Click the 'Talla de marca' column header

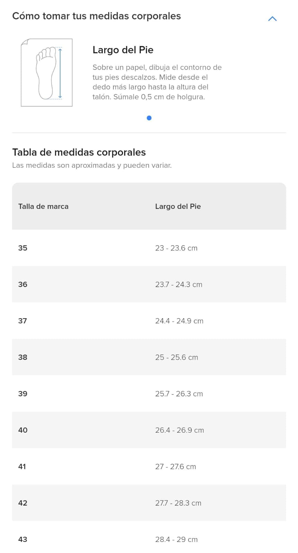(x=43, y=206)
